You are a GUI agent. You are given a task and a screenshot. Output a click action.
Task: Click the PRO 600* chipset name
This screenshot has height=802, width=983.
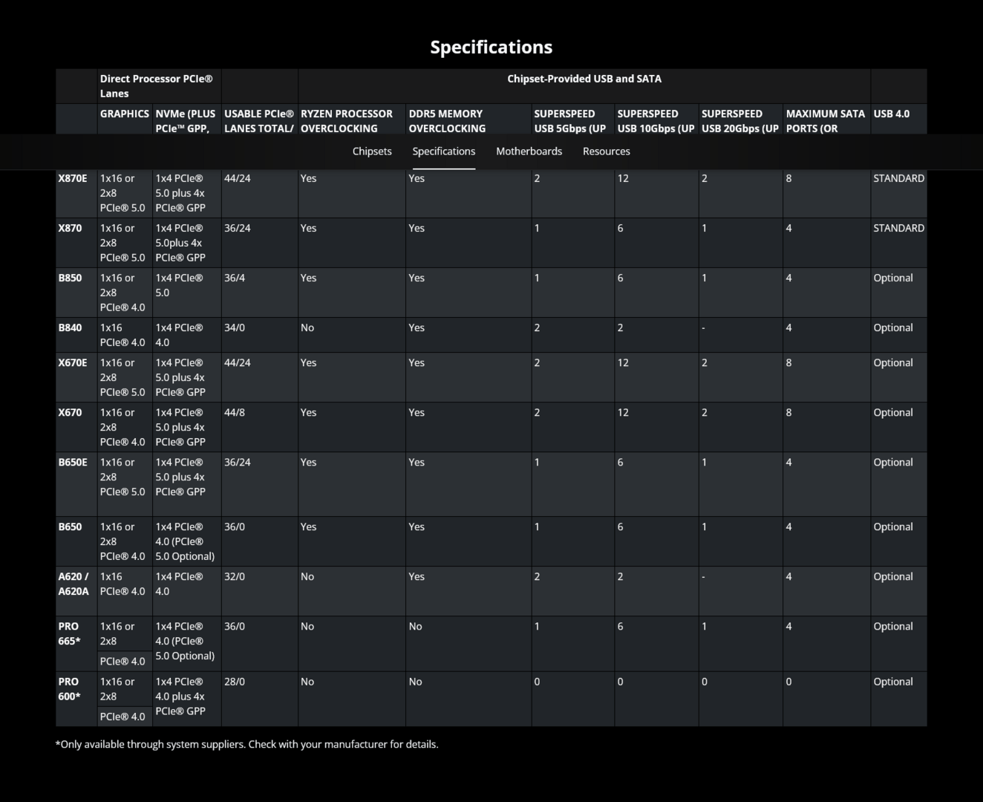click(69, 688)
